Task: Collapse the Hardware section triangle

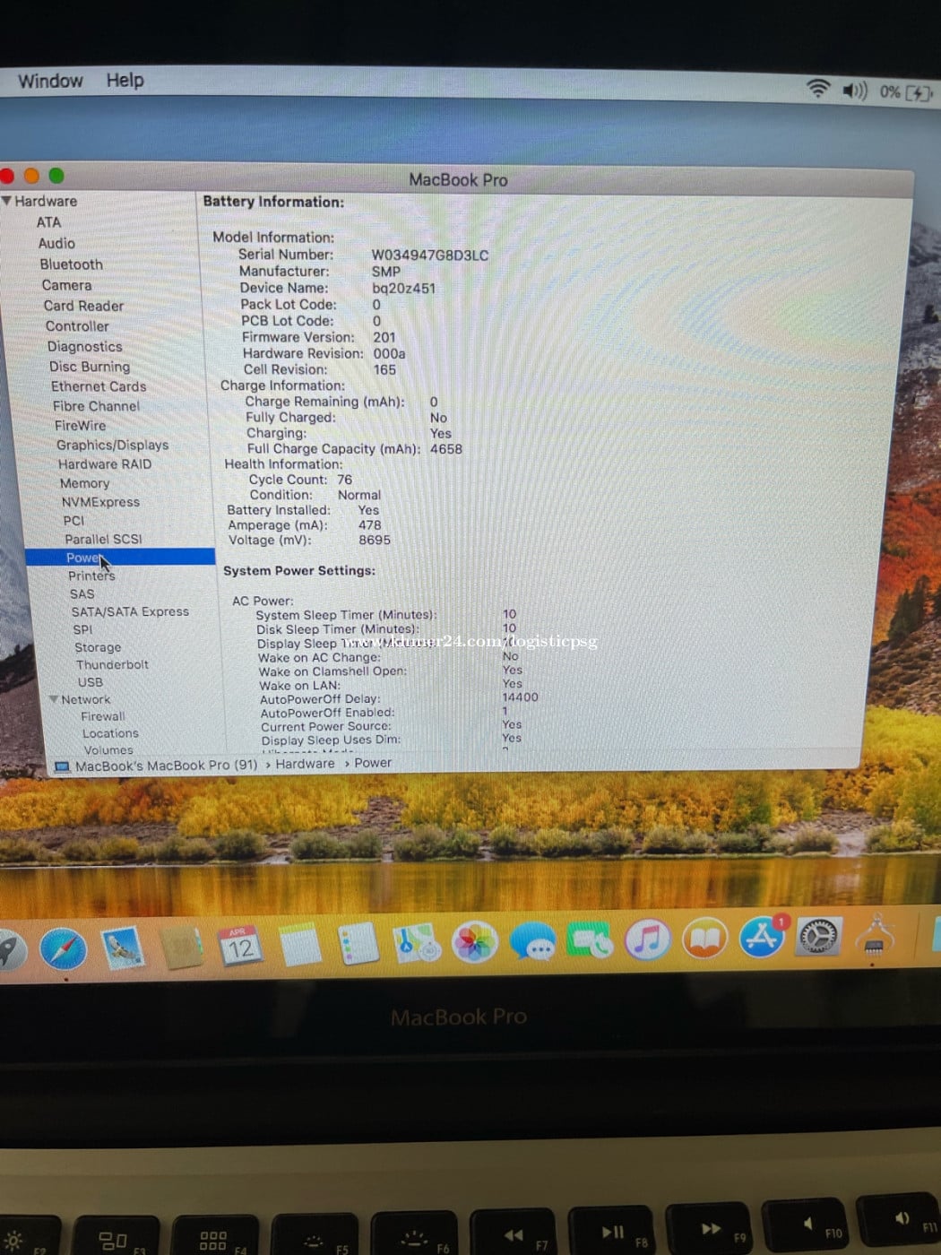Action: click(x=7, y=201)
